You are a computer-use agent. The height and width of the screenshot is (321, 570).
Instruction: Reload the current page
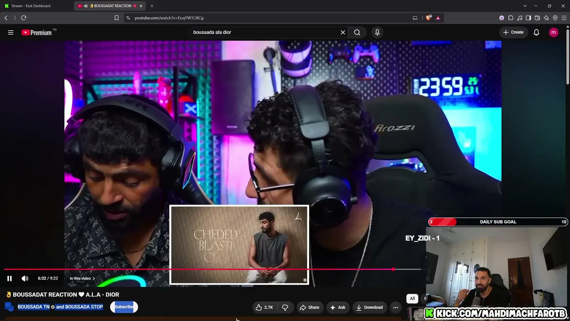point(24,18)
